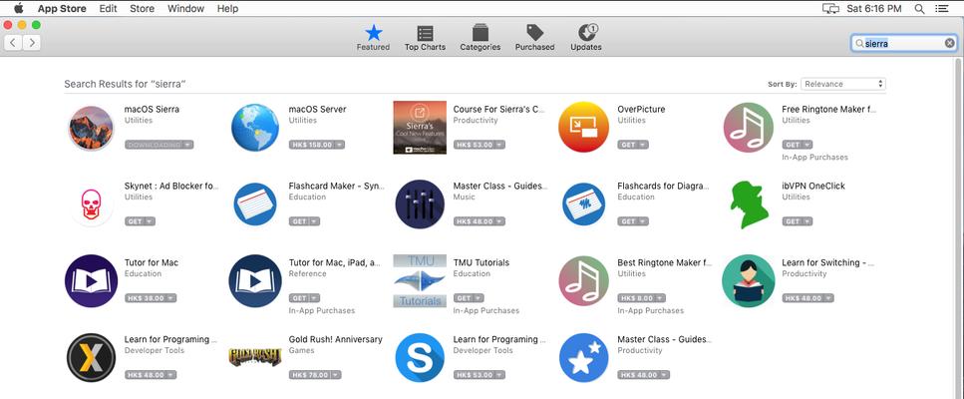Open the Edit menu
Image resolution: width=964 pixels, height=399 pixels.
tap(109, 9)
